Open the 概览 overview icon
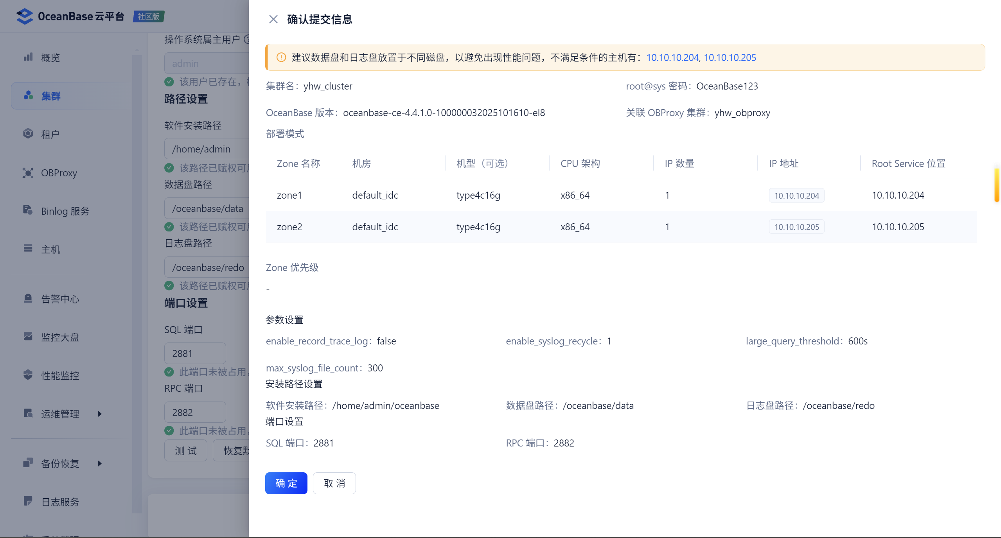1001x538 pixels. click(x=28, y=57)
